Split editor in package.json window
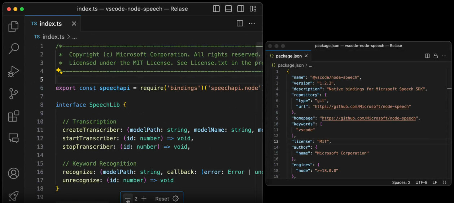The image size is (454, 203). point(427,56)
